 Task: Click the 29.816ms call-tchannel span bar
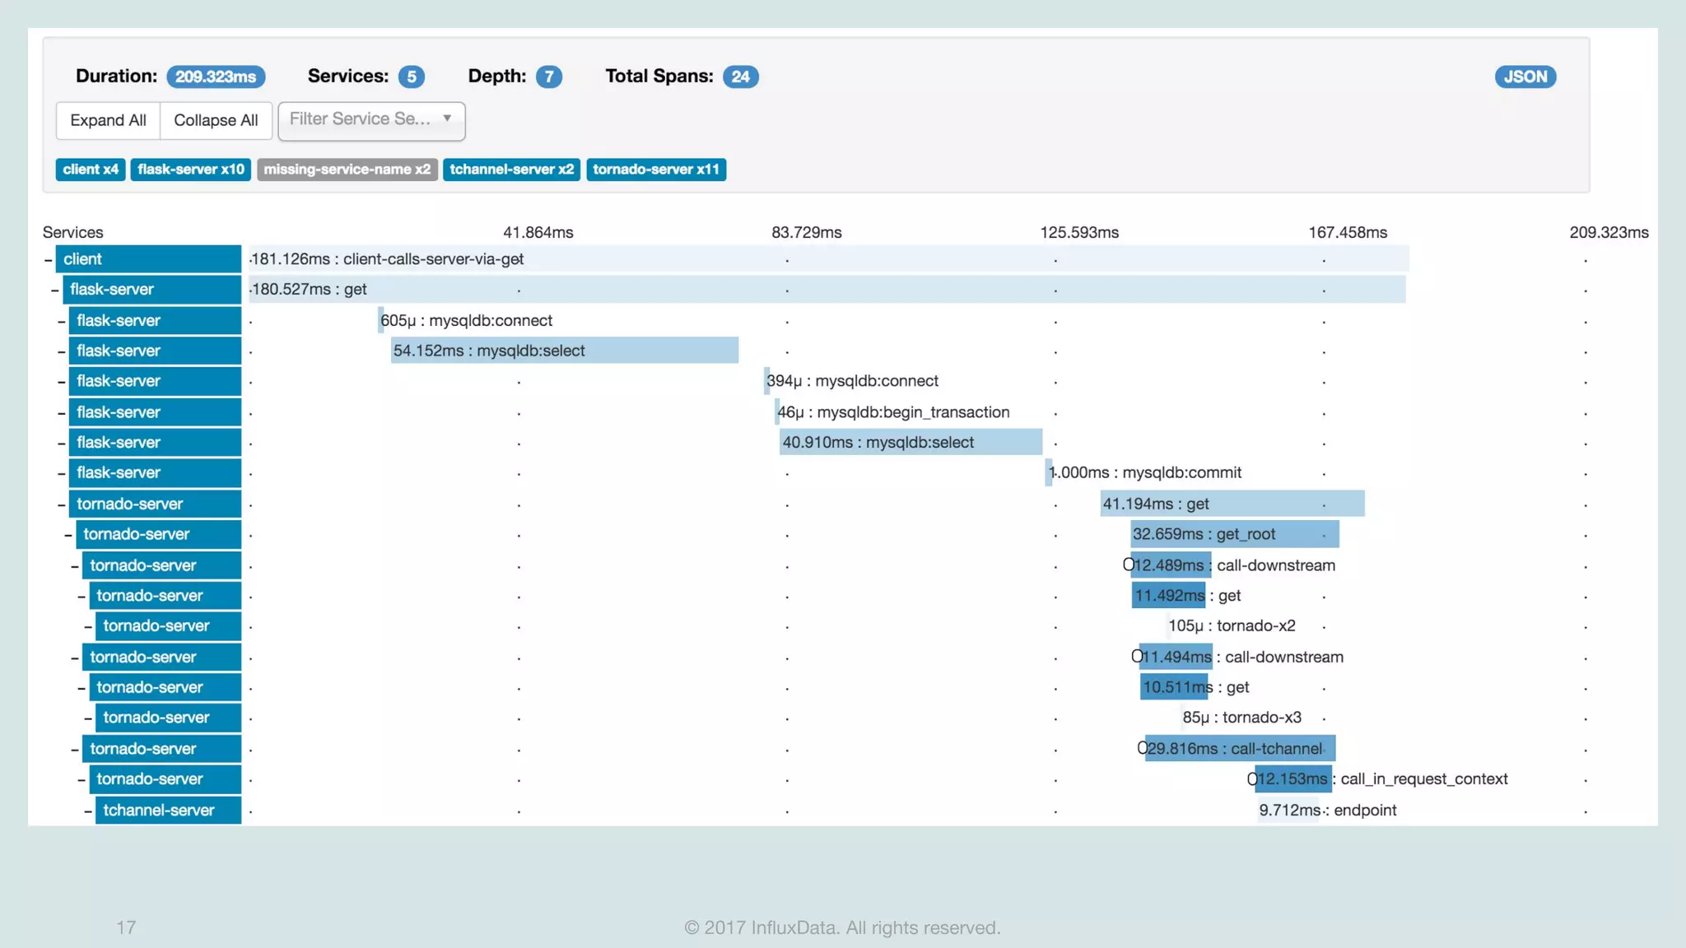tap(1239, 749)
